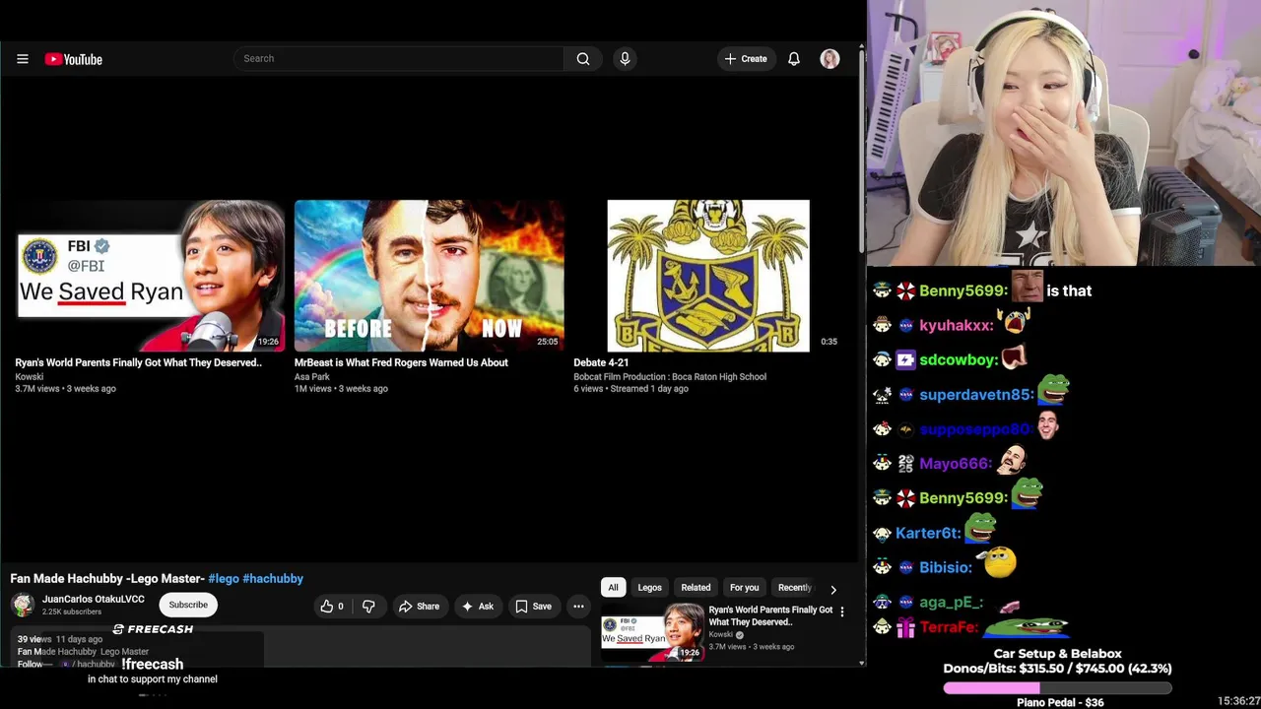Viewport: 1261px width, 709px height.
Task: Click Bibisio username in chat
Action: click(x=946, y=568)
